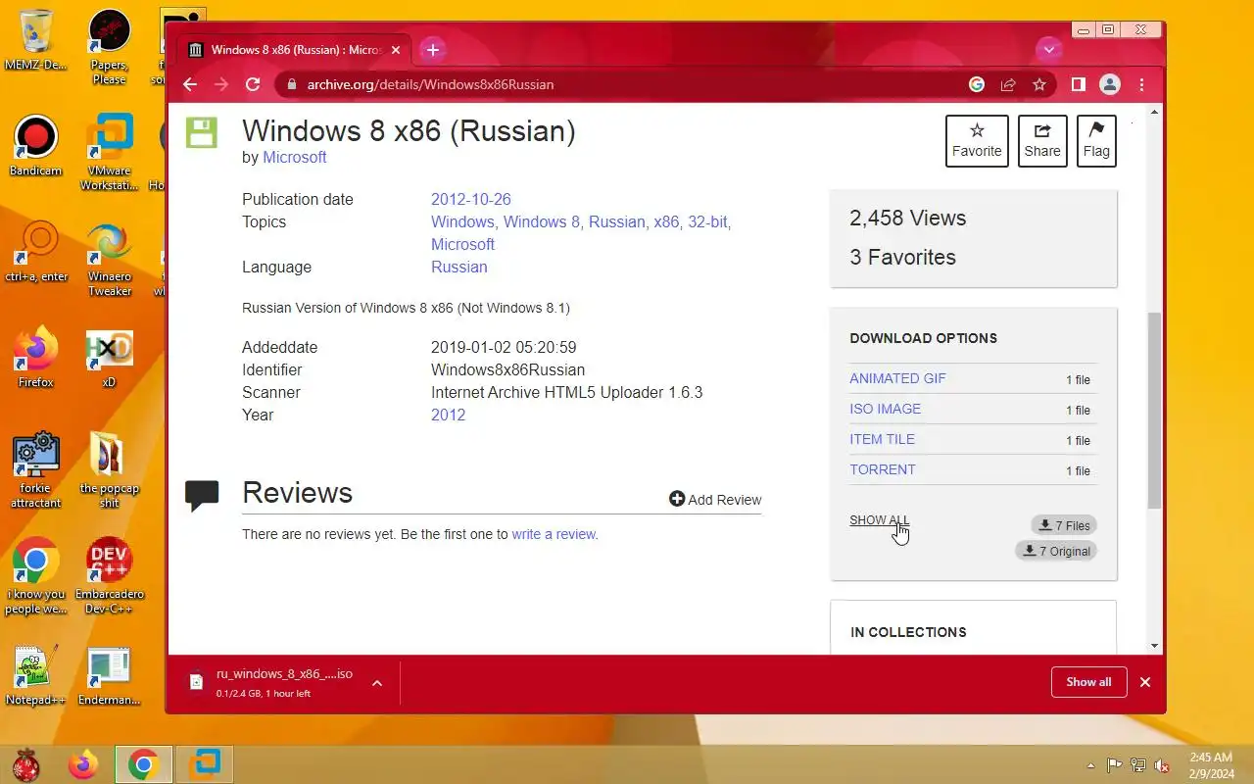
Task: Click the page vertical scrollbar thumb
Action: point(1154,410)
